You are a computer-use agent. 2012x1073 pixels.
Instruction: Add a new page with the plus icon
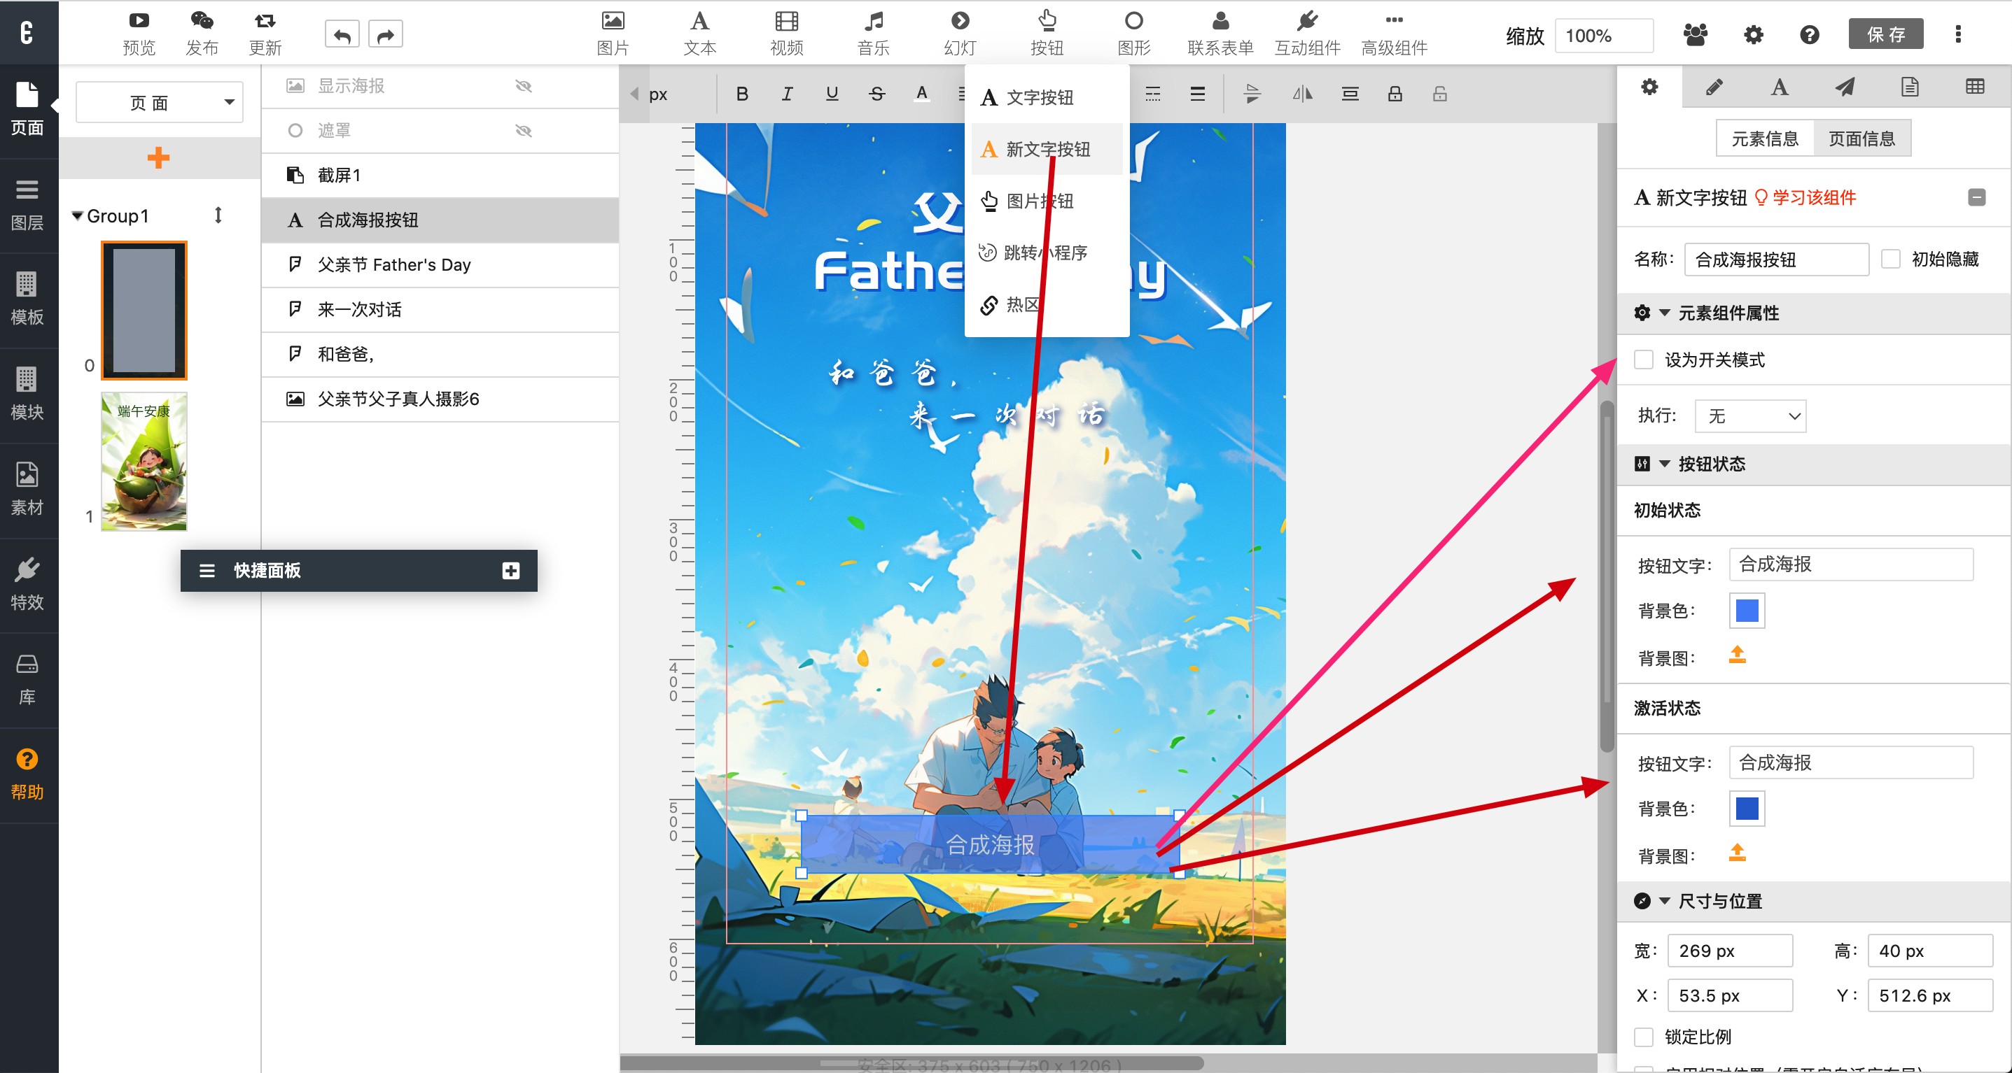click(158, 157)
